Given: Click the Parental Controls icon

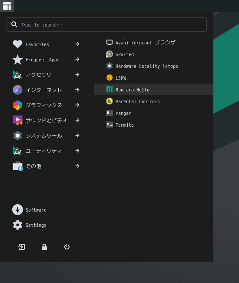Looking at the screenshot, I should (110, 101).
